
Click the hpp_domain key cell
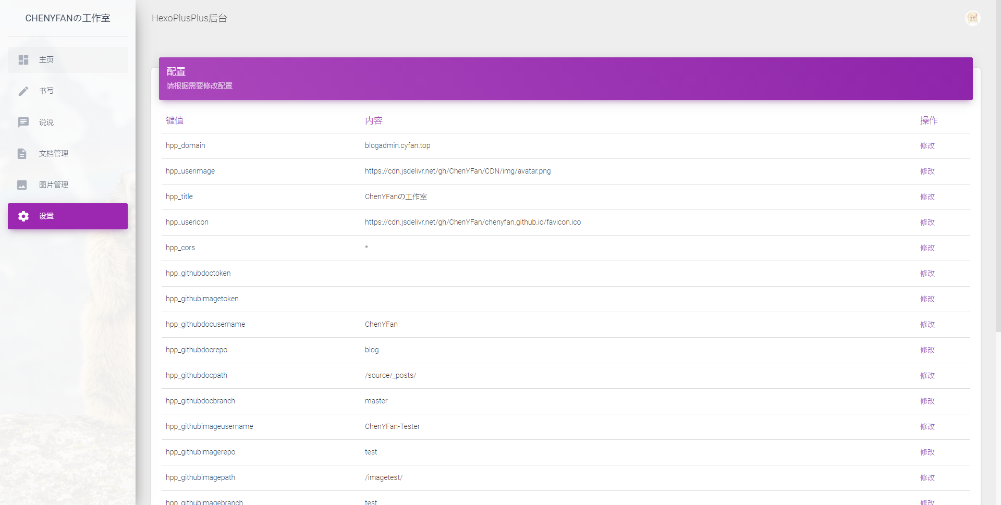click(x=186, y=145)
